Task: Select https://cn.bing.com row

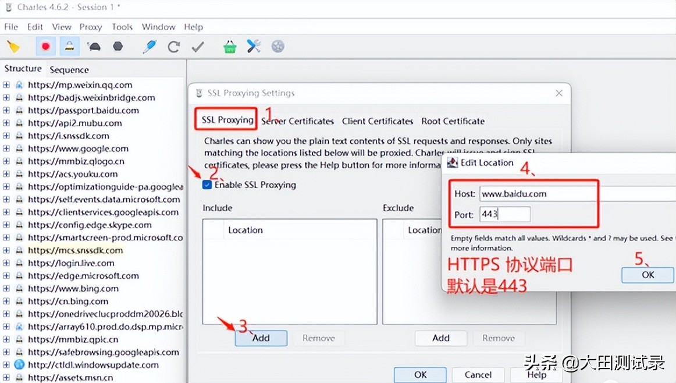Action: click(68, 301)
